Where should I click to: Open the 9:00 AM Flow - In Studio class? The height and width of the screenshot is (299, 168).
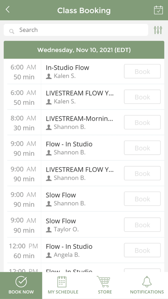(84, 148)
